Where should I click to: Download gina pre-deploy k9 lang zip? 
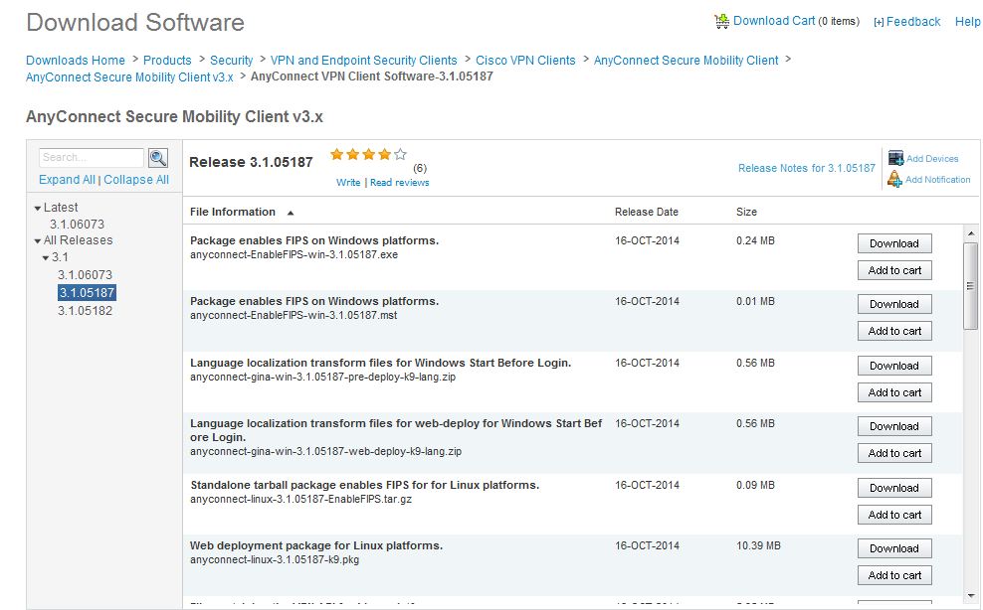894,366
